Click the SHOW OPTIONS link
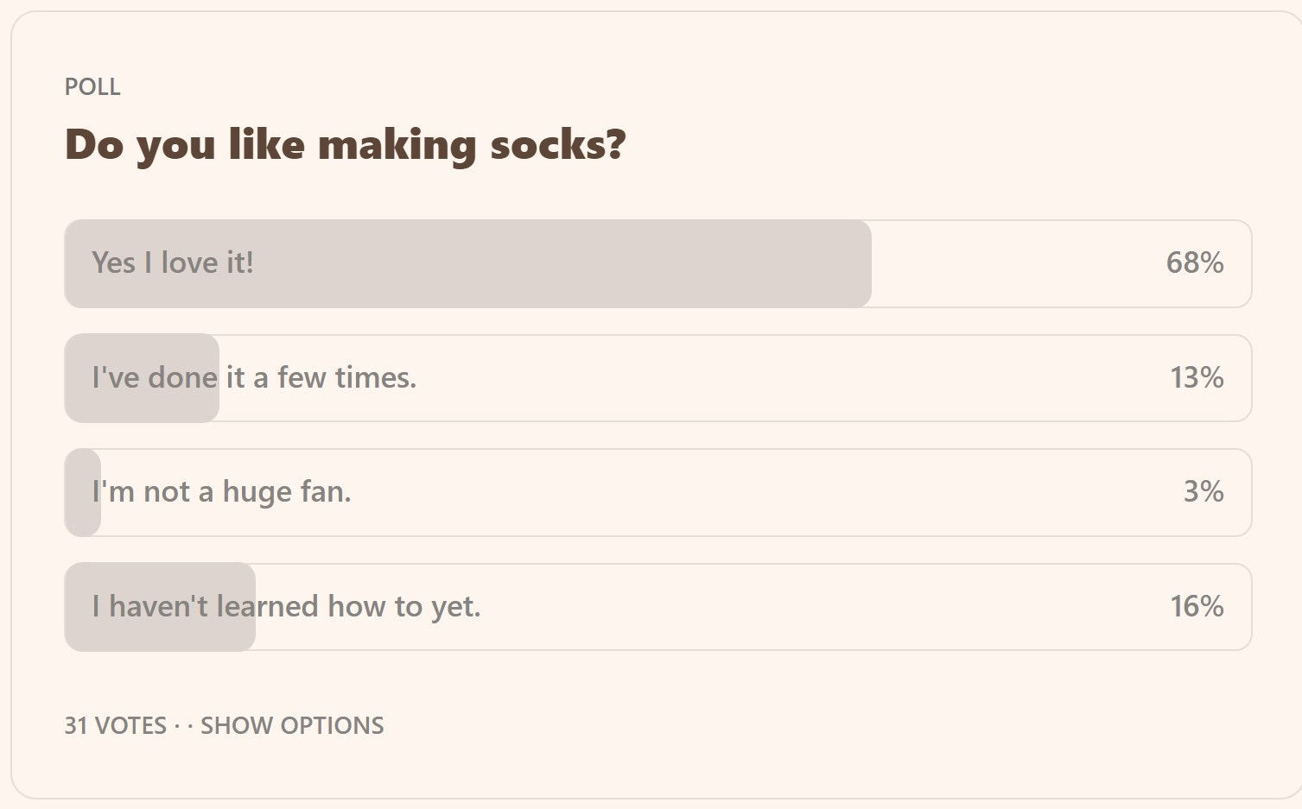The width and height of the screenshot is (1302, 809). click(x=292, y=725)
